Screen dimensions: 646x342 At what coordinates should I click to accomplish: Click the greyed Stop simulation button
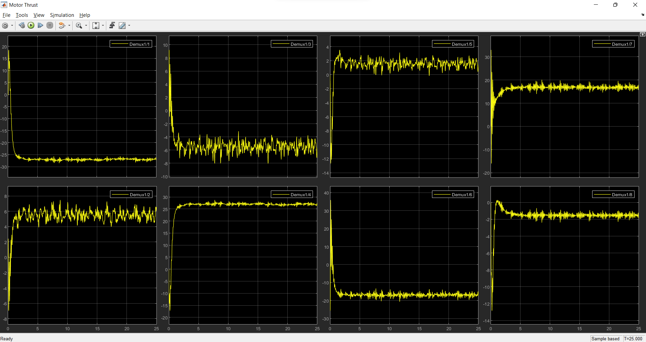50,26
